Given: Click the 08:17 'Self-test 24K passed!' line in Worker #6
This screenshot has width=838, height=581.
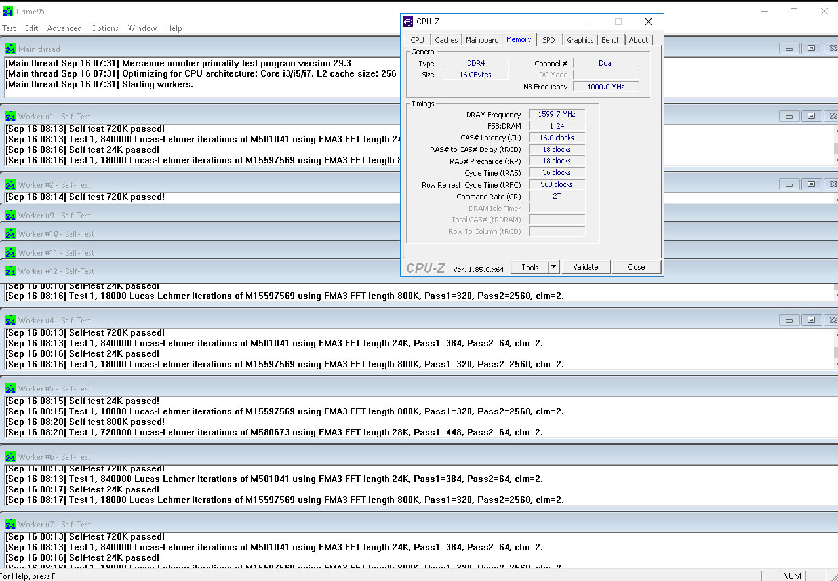Looking at the screenshot, I should [83, 489].
